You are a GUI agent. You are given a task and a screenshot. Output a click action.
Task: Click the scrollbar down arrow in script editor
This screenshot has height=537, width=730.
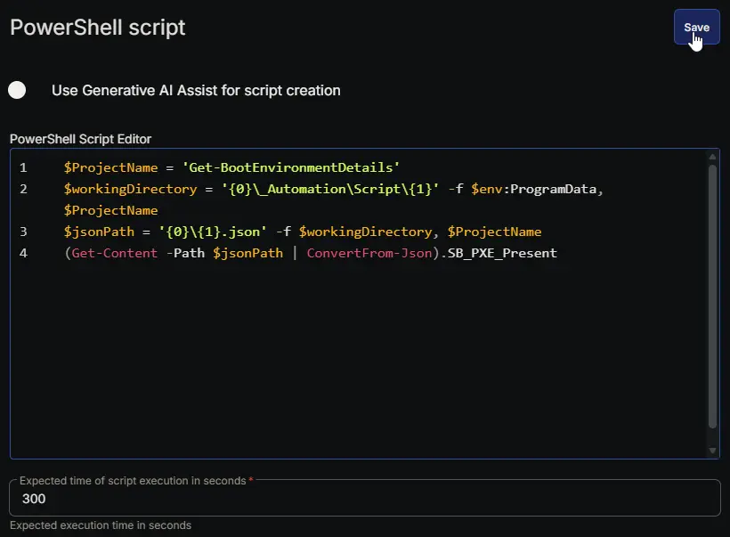pos(712,451)
